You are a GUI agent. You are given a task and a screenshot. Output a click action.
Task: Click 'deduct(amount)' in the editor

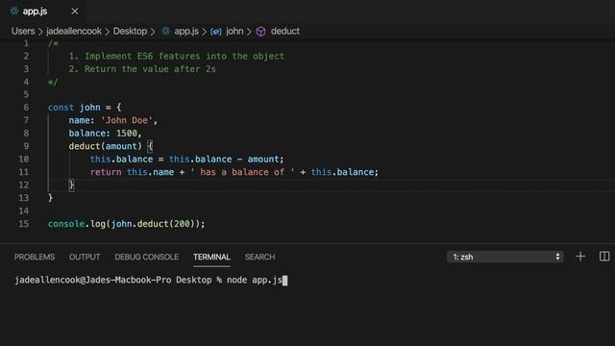pos(105,146)
